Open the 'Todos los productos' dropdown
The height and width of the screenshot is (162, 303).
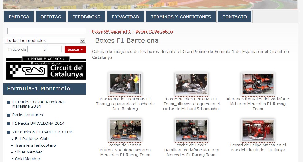pos(45,40)
